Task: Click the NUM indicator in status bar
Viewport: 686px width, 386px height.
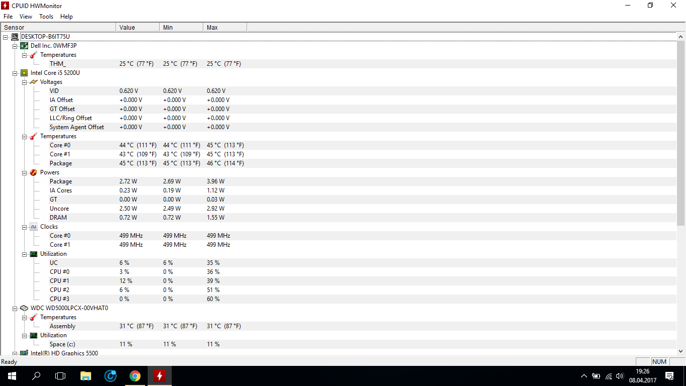Action: (x=659, y=362)
